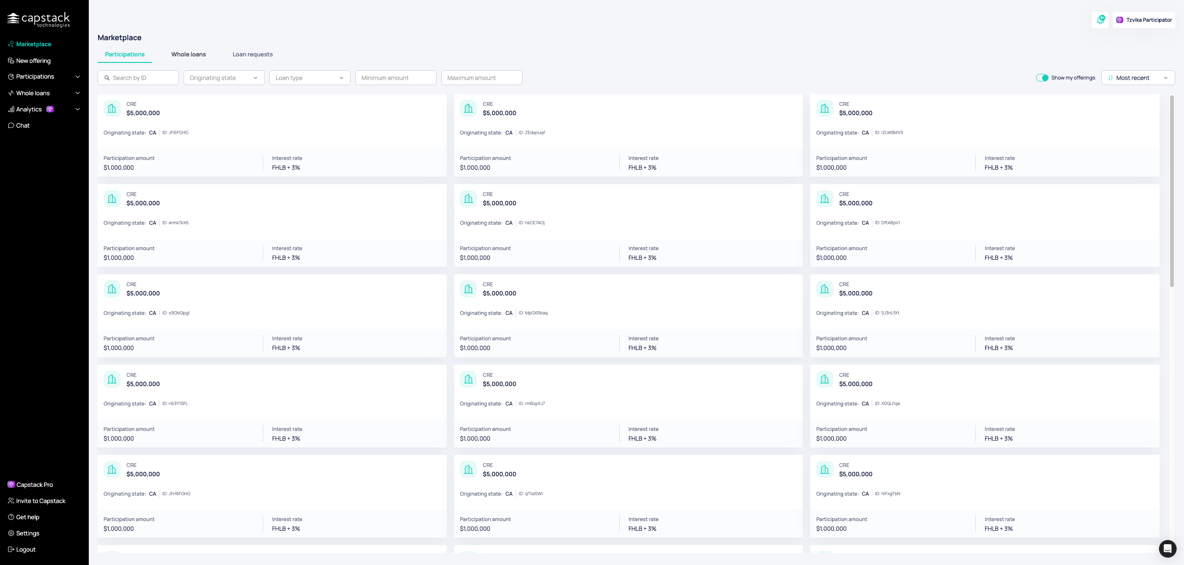Click building icon on ZEdqouqf card
The height and width of the screenshot is (565, 1184).
tap(468, 109)
